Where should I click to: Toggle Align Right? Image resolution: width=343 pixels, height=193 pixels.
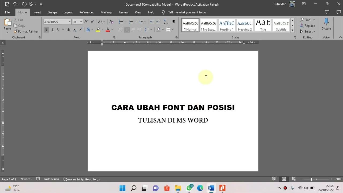[133, 29]
